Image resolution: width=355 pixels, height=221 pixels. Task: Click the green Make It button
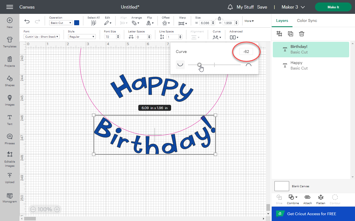(x=333, y=7)
